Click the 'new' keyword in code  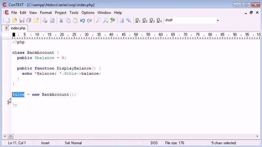(36, 94)
